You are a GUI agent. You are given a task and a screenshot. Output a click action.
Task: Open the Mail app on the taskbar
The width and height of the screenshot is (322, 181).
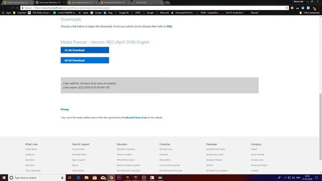click(x=103, y=177)
